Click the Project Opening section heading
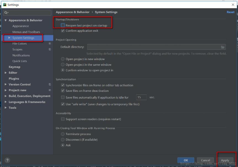The width and height of the screenshot is (238, 167). click(66, 40)
